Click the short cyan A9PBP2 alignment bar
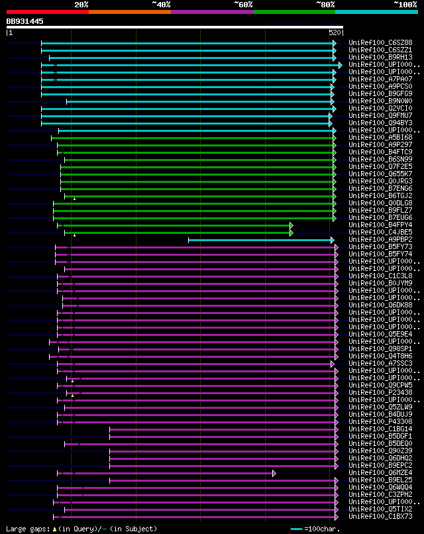 pyautogui.click(x=260, y=240)
